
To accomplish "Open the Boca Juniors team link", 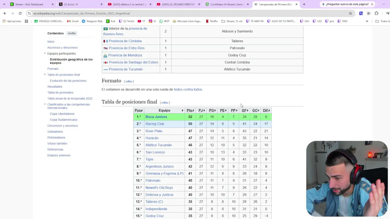I will tap(156, 117).
